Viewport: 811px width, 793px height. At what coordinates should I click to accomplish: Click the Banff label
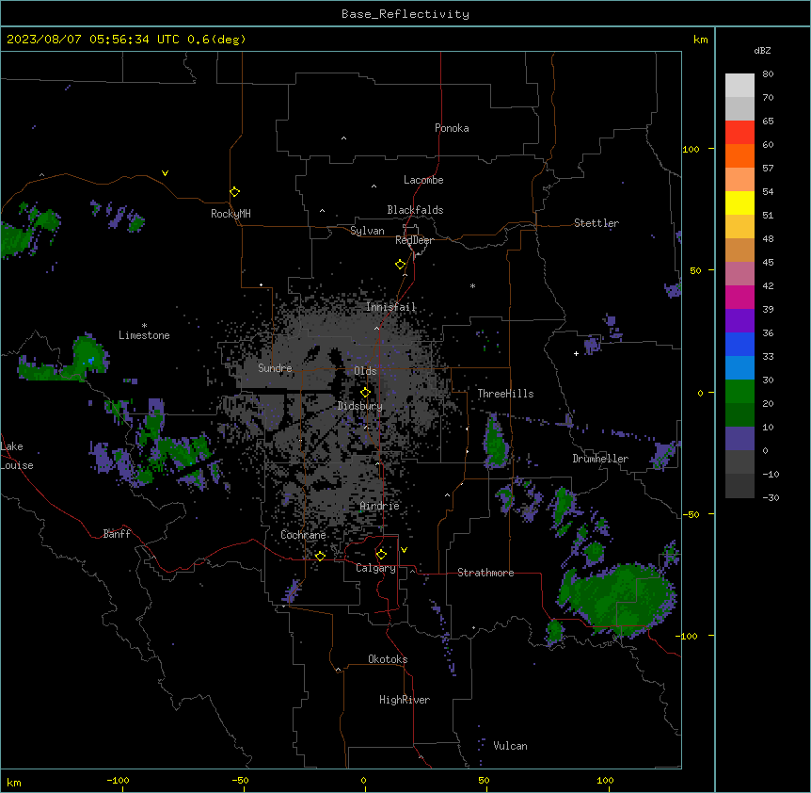click(117, 534)
